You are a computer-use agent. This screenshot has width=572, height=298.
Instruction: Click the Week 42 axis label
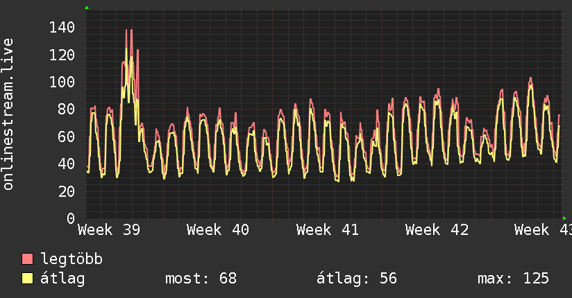(437, 230)
